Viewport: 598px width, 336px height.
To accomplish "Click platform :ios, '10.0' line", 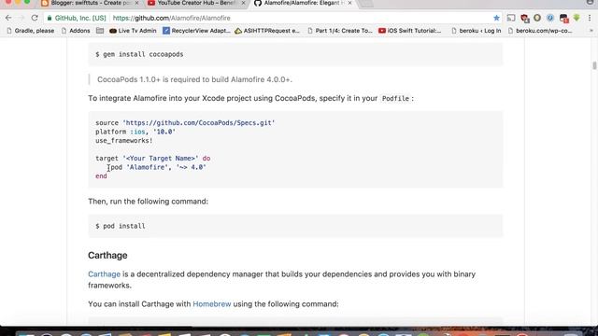I will pos(135,132).
